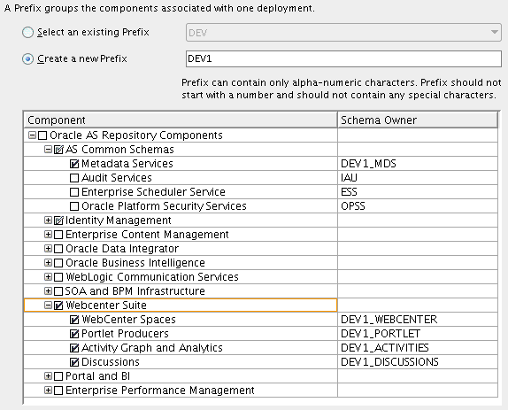The height and width of the screenshot is (410, 508).
Task: Expand the Identity Management node
Action: pos(48,220)
